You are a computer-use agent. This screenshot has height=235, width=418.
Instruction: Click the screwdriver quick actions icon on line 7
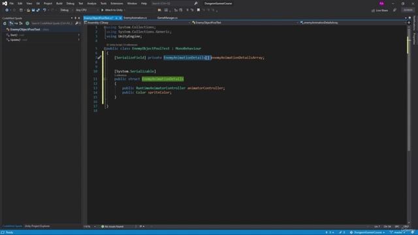pos(99,57)
